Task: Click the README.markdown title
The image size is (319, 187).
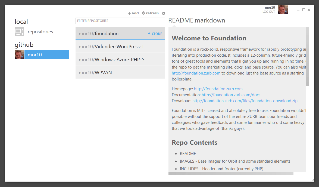Action: [x=197, y=20]
